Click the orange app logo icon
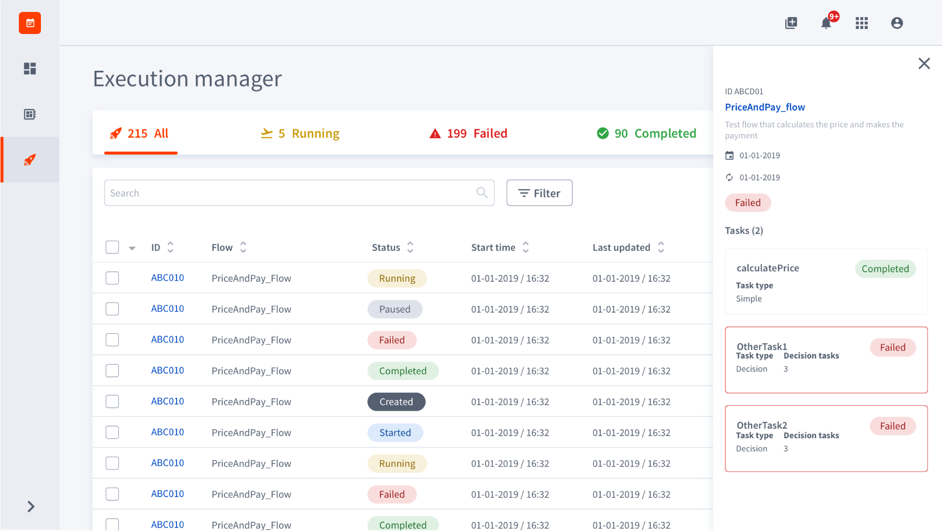This screenshot has width=943, height=531. coord(30,23)
